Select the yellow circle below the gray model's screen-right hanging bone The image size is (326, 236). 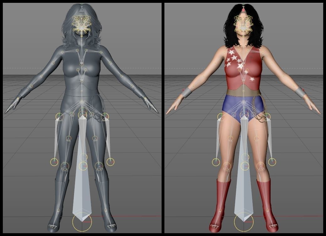[110, 162]
